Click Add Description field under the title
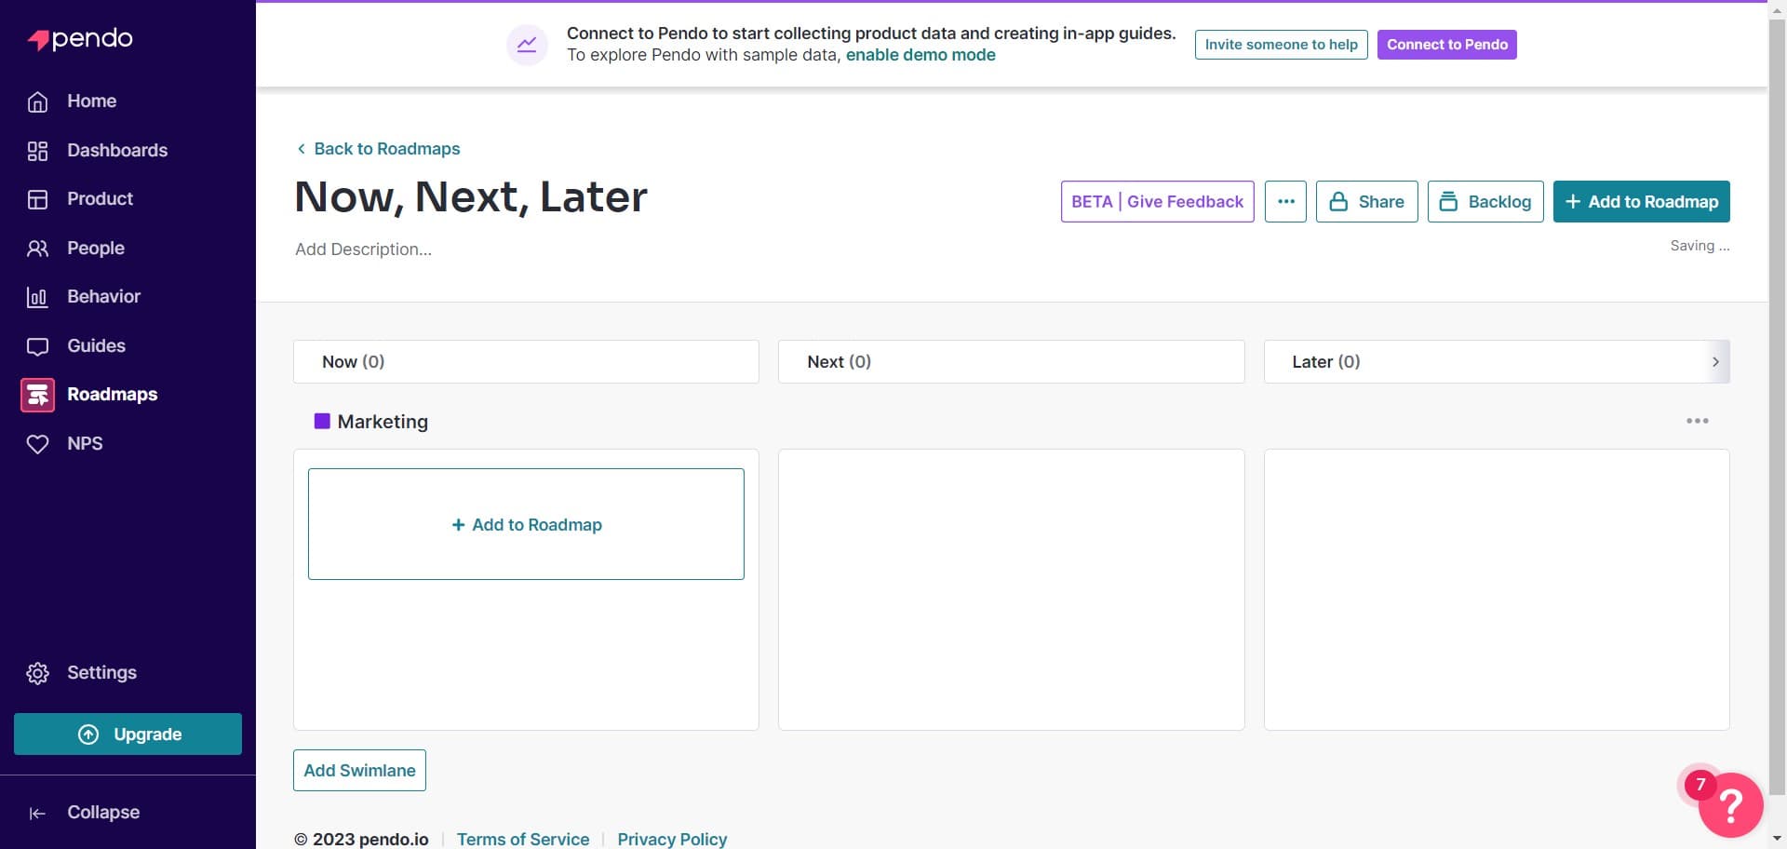 (363, 249)
